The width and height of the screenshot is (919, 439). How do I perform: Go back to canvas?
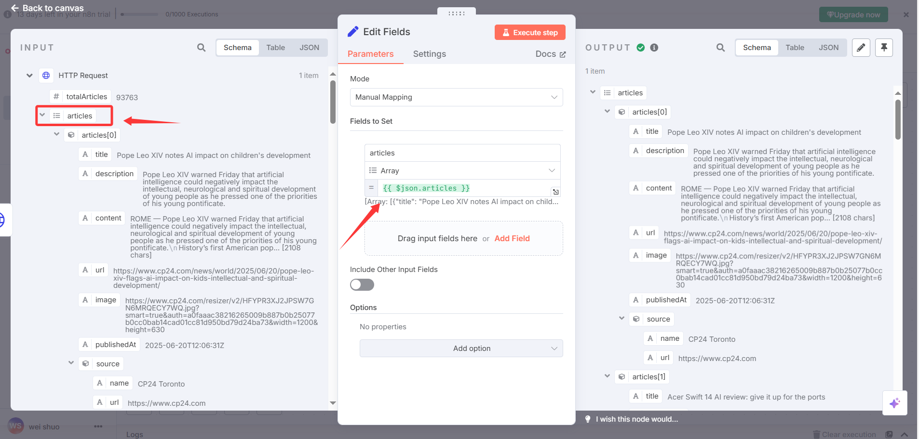click(x=47, y=8)
